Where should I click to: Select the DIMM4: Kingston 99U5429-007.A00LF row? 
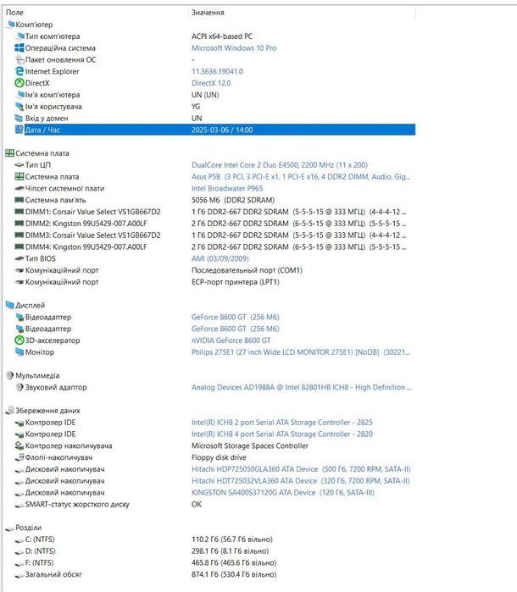pos(214,247)
